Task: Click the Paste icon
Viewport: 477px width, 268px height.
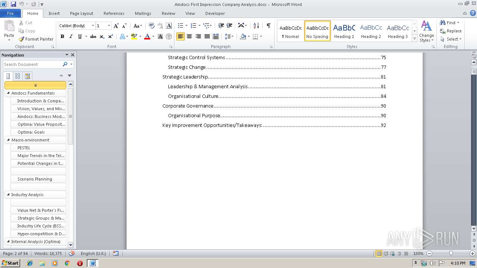Action: pos(9,26)
